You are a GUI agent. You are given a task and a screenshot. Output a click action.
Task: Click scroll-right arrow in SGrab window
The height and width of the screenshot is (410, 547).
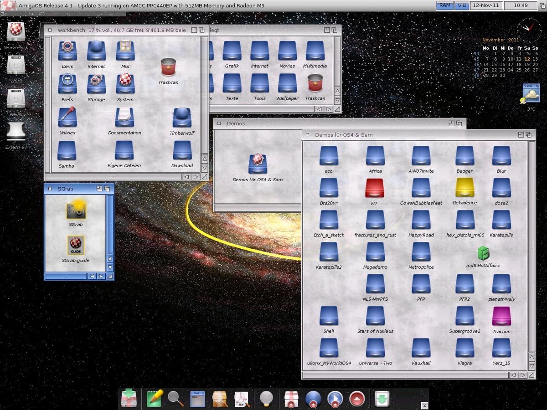pyautogui.click(x=101, y=276)
